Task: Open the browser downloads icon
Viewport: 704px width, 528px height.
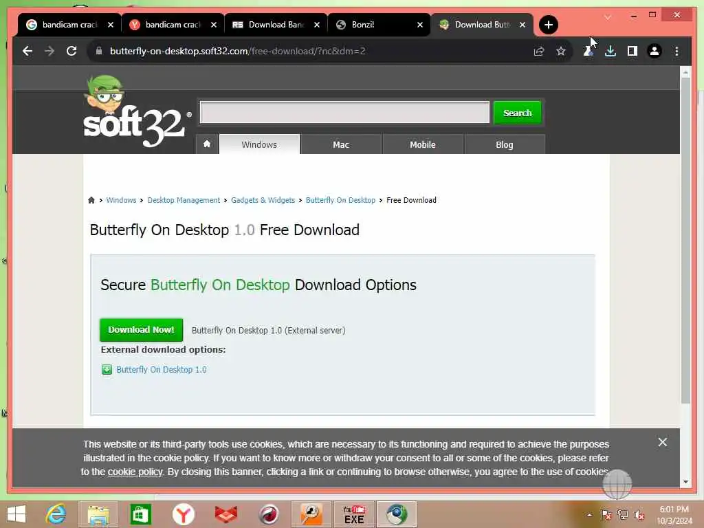Action: 610,51
